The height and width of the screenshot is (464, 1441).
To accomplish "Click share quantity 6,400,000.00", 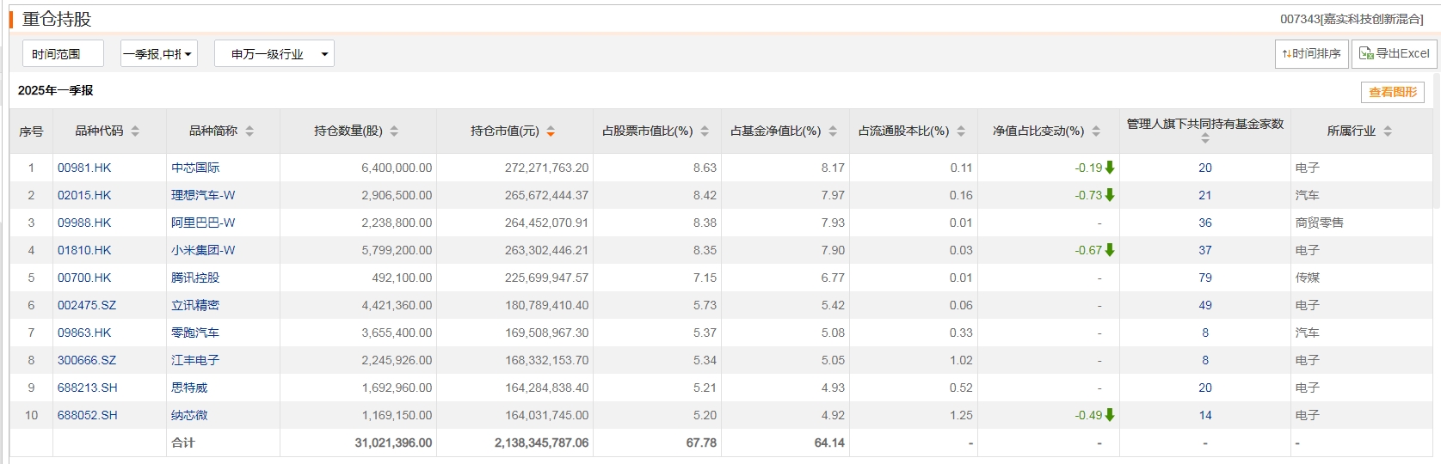I will [x=397, y=168].
